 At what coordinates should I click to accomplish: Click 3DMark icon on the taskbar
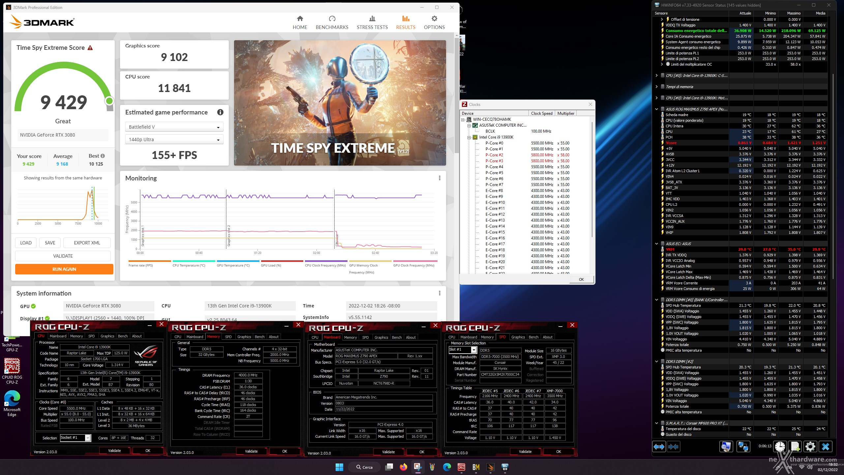pyautogui.click(x=490, y=467)
